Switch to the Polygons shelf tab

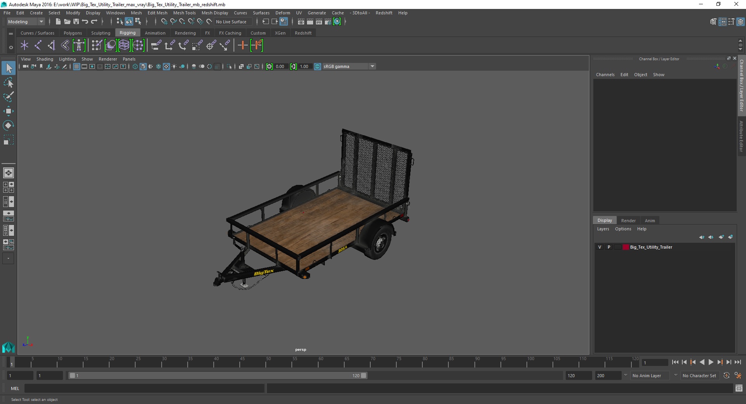point(73,33)
